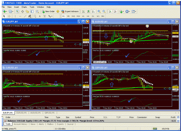Switch to M15 timeframe
This screenshot has height=131, width=181.
[73, 16]
